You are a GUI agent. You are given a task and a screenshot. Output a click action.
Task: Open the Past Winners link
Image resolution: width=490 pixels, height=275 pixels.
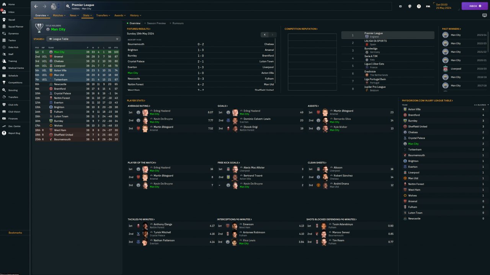pyautogui.click(x=451, y=29)
